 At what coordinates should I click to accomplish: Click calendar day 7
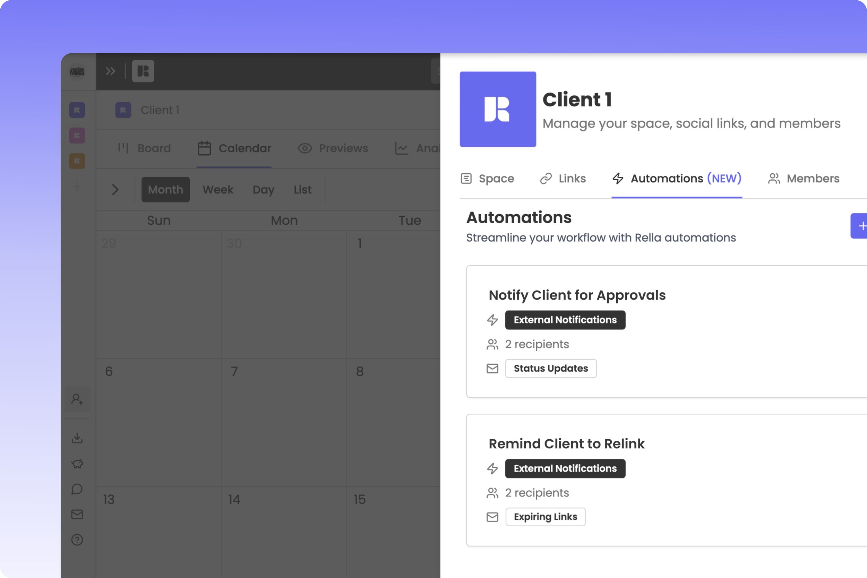point(284,422)
